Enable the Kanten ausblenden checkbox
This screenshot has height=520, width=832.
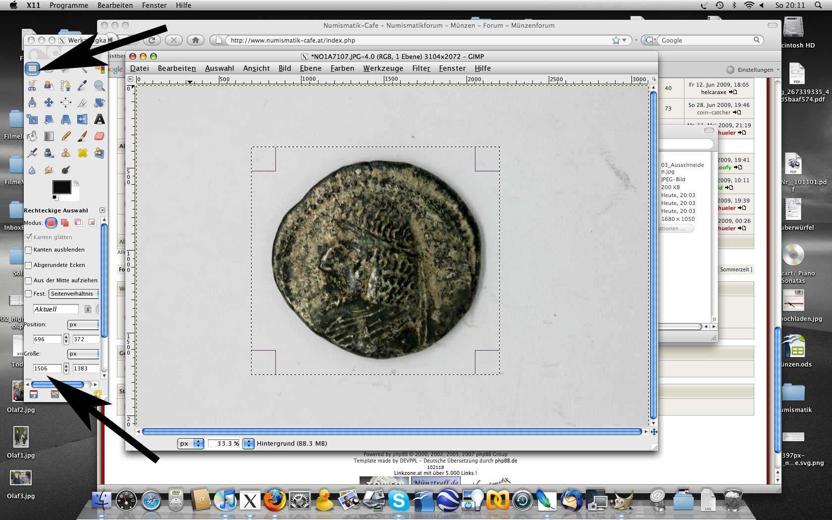coord(29,250)
